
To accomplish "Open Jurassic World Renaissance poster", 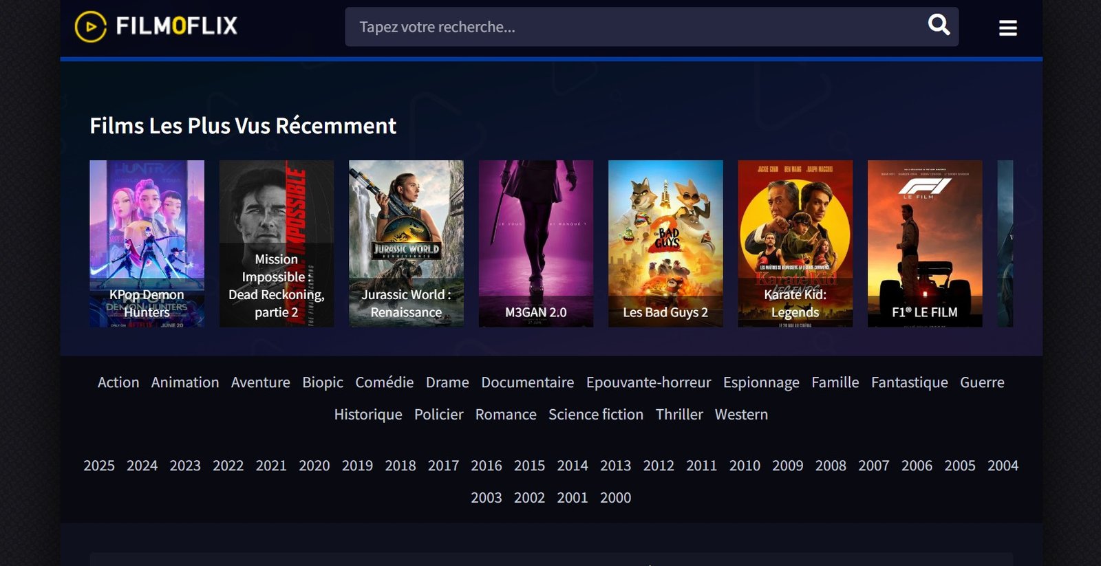I will (x=406, y=243).
